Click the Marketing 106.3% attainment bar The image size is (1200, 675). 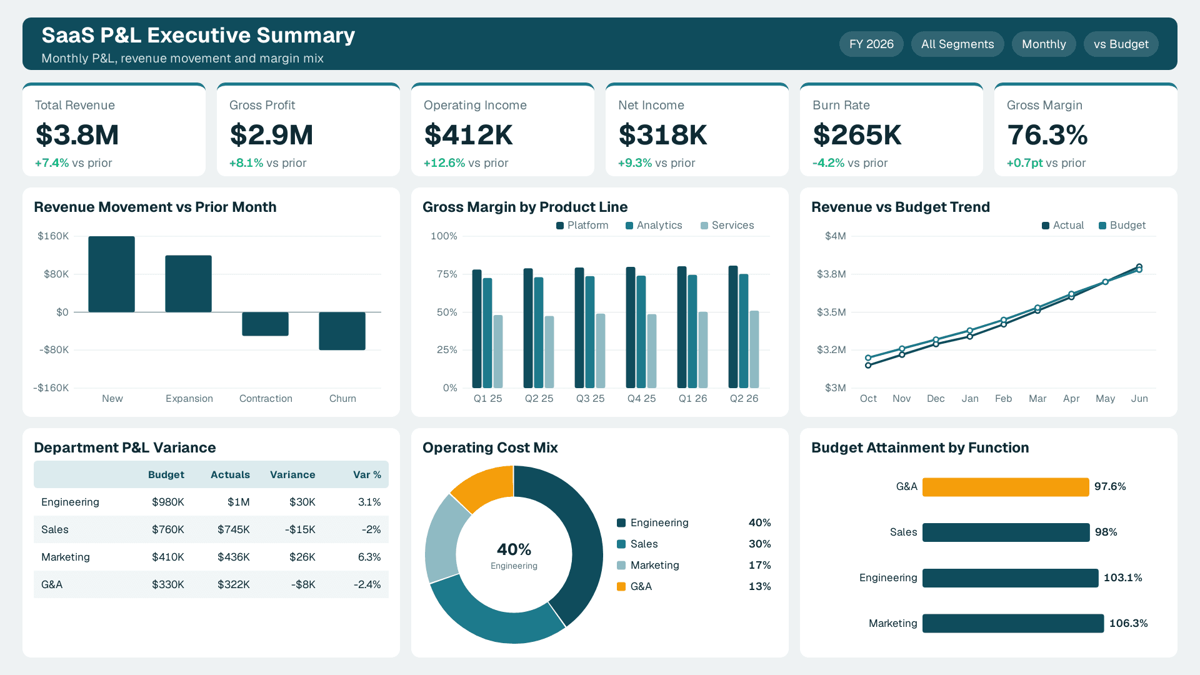[x=1013, y=624]
